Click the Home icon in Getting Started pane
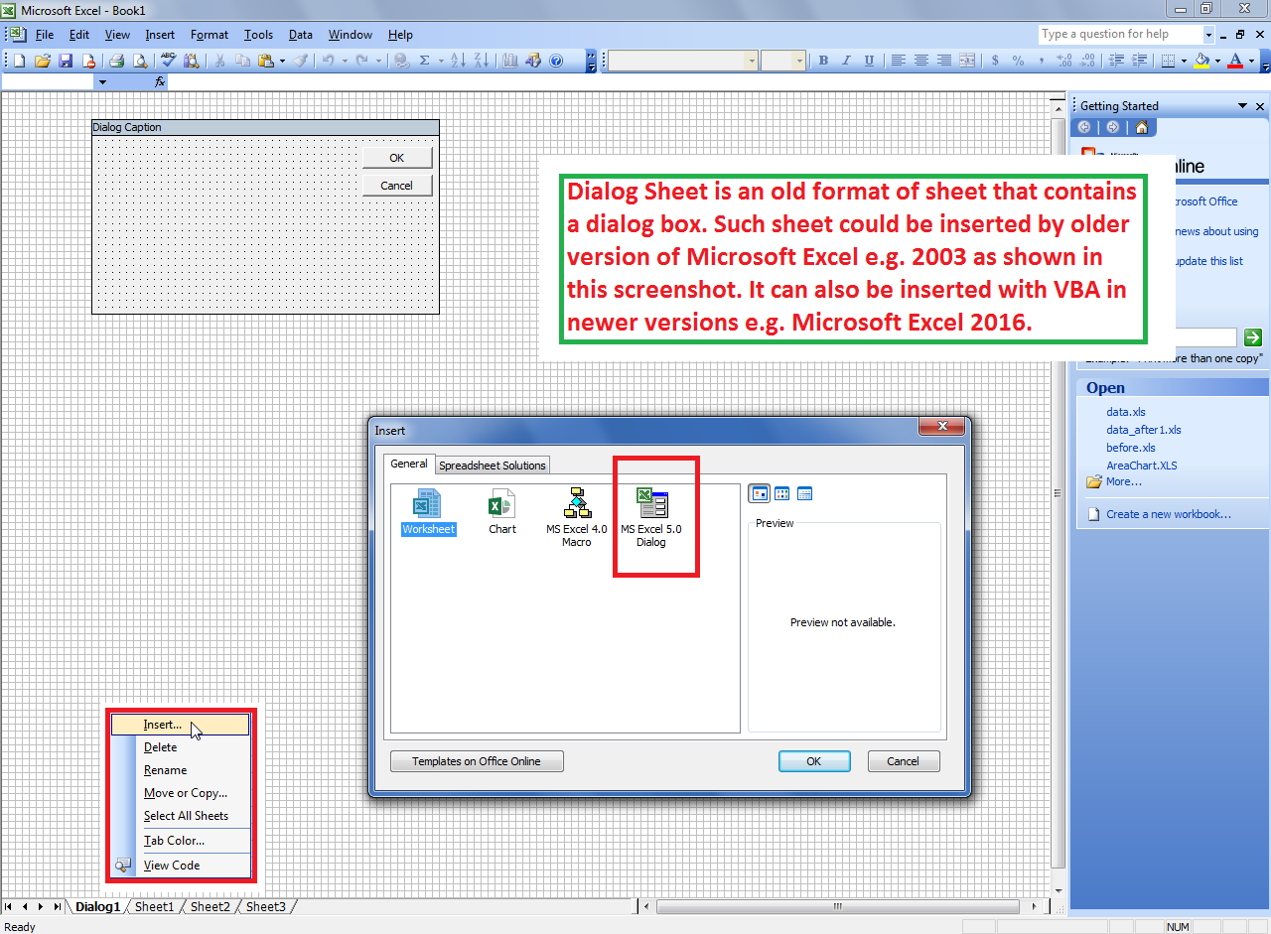Viewport: 1271px width, 934px height. click(x=1142, y=127)
